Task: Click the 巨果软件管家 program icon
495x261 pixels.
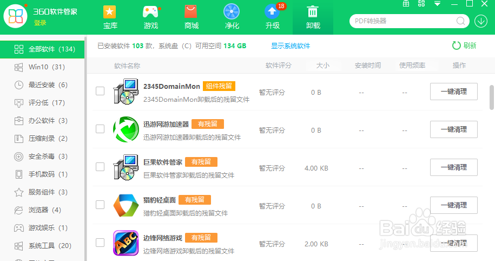Action: point(126,167)
